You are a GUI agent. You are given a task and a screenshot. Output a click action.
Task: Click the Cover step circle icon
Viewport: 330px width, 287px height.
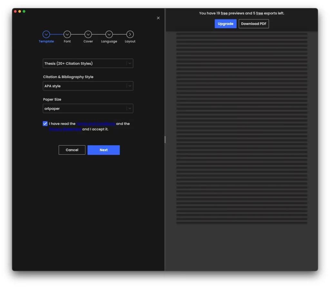[88, 34]
